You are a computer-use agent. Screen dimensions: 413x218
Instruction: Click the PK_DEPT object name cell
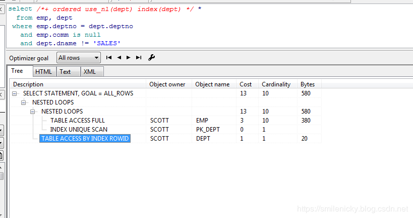click(x=208, y=130)
